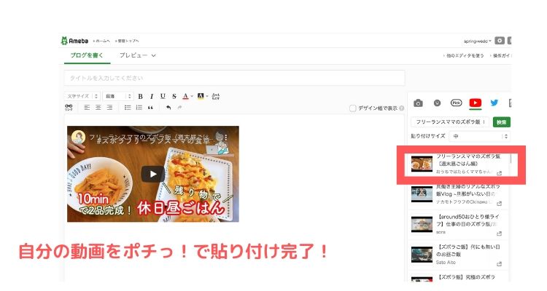Apply the red text color button
Image resolution: width=547 pixels, height=291 pixels.
(185, 97)
